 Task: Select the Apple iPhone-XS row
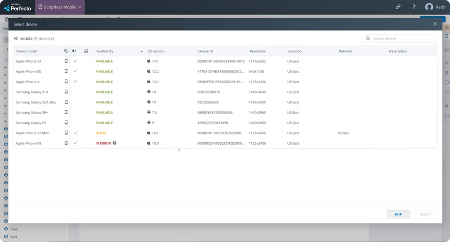(225, 143)
